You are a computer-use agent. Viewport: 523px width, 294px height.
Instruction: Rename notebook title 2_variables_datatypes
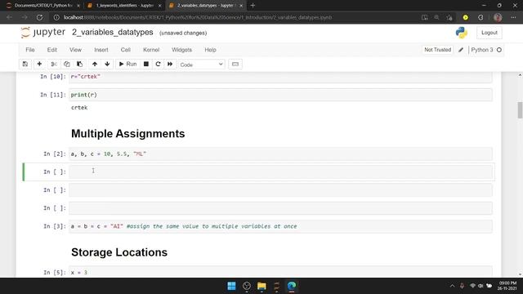click(113, 33)
